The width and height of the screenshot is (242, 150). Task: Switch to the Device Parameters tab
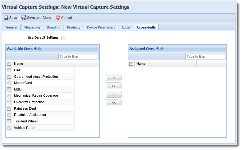point(101,27)
